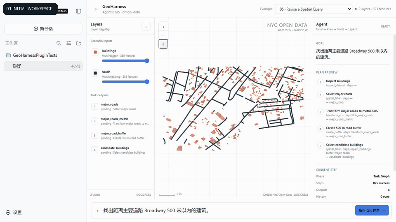396x222 pixels.
Task: Select the candidate_buildings task output
Action: coord(120,150)
